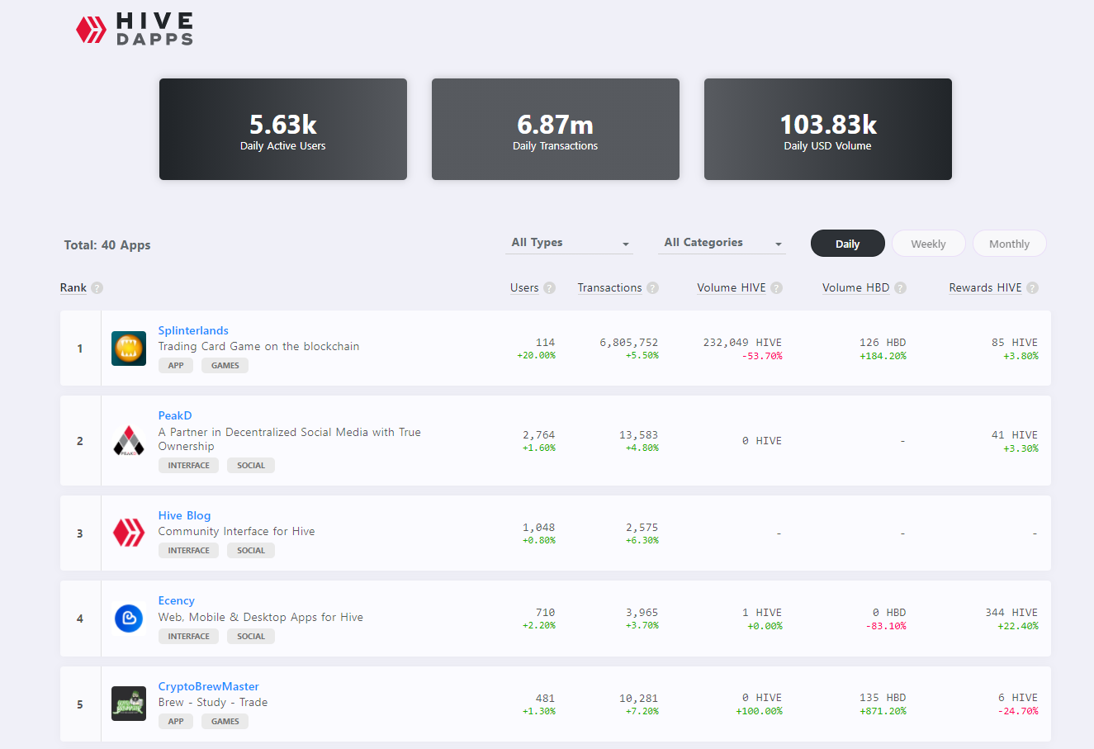
Task: Open the All Categories dropdown
Action: (722, 243)
